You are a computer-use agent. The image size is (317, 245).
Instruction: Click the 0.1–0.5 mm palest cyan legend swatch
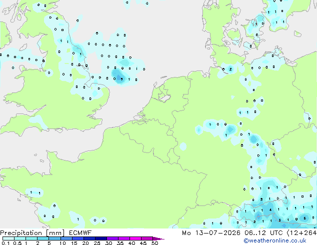coord(8,238)
